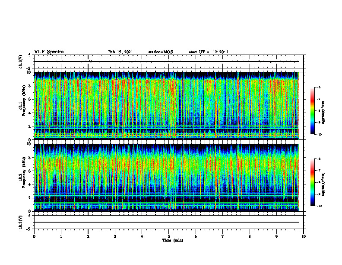Viewport: 342px width, 265px height.
Task: Click time axis tick label "5"
Action: tap(169, 236)
